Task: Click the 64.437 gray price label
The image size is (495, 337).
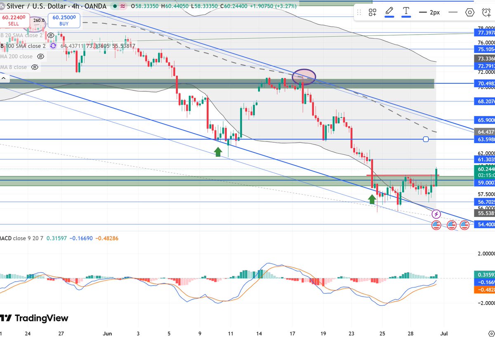Action: click(484, 132)
